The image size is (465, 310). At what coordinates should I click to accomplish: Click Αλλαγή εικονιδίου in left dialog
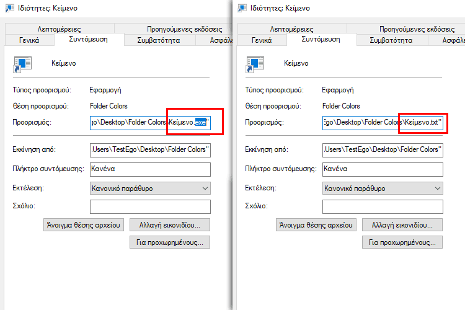170,225
